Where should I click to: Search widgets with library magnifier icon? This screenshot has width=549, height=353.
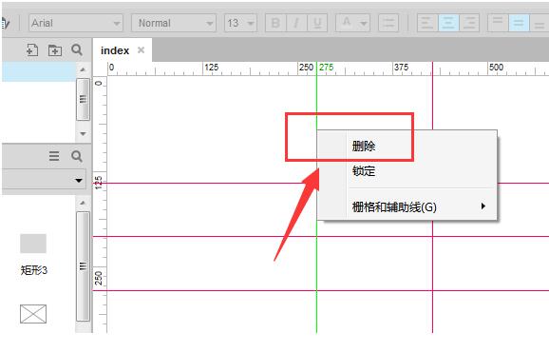click(77, 156)
